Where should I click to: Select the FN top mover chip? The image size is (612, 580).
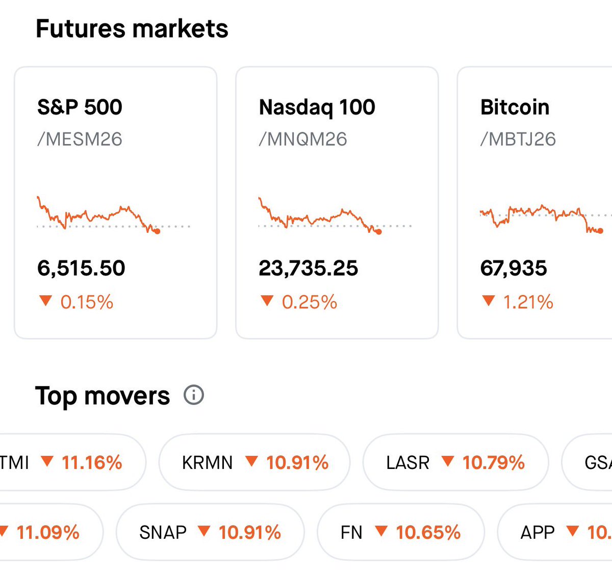[400, 532]
